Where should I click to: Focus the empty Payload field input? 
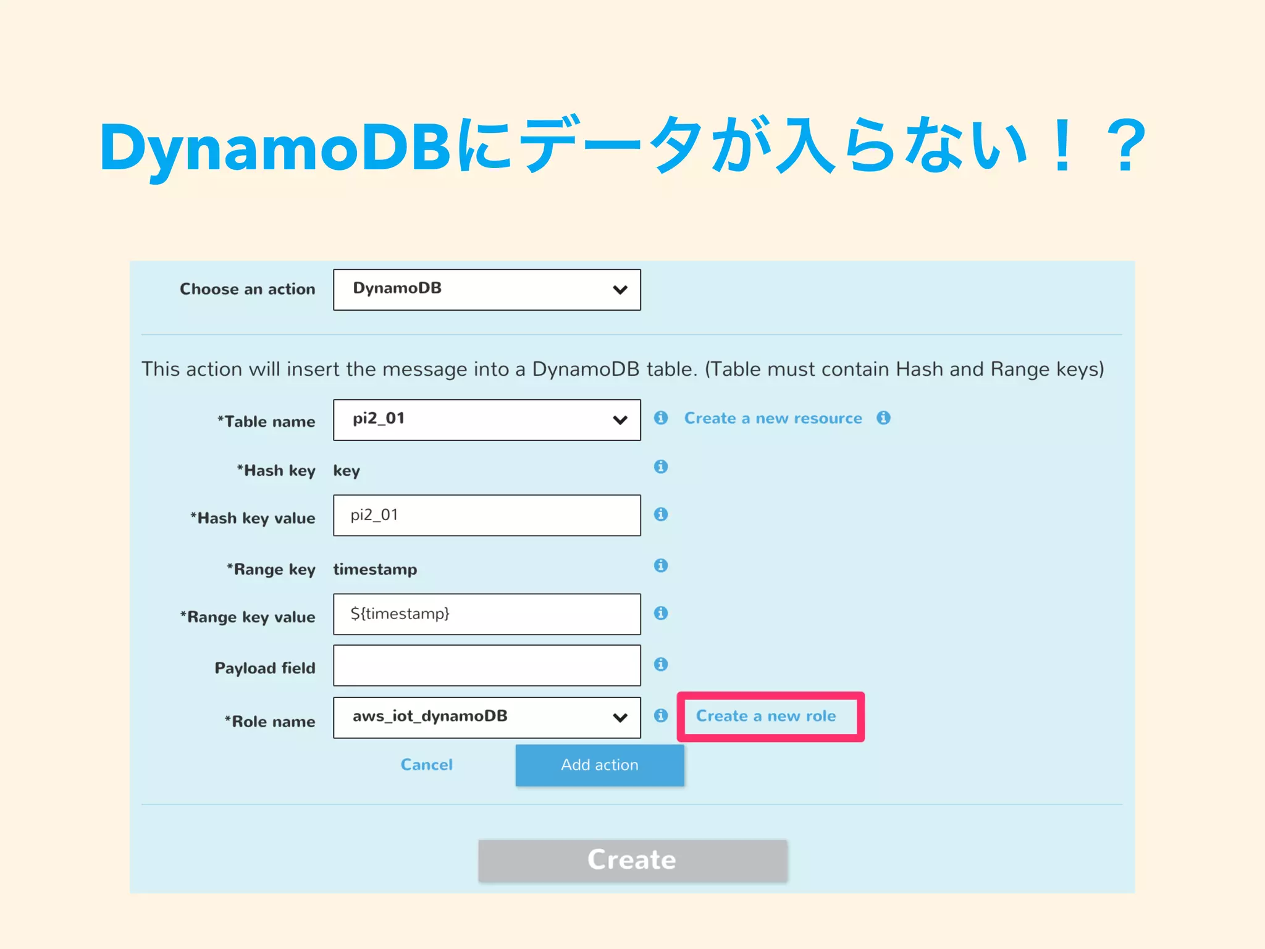coord(487,665)
